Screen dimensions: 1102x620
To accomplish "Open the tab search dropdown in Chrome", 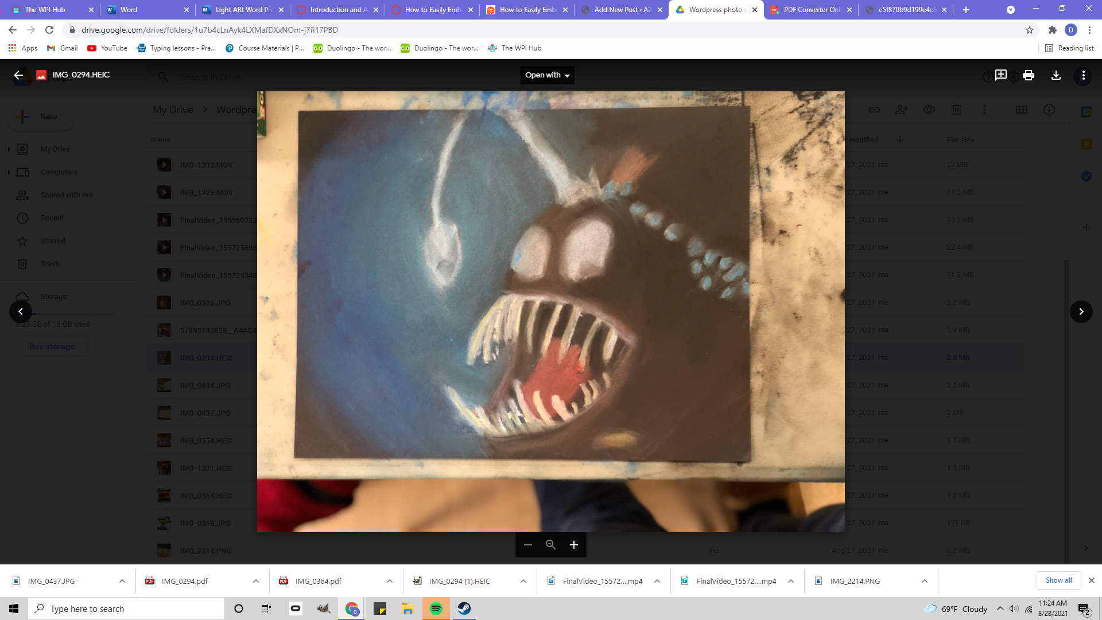I will pyautogui.click(x=1011, y=10).
